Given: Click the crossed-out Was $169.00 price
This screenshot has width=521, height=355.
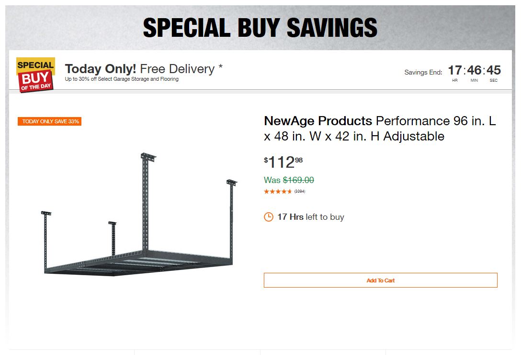Looking at the screenshot, I should click(289, 180).
